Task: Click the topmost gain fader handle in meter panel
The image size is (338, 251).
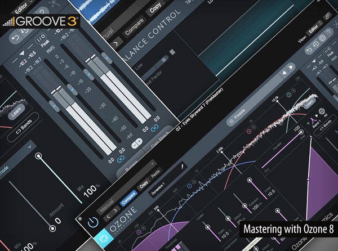Action: tap(106, 57)
